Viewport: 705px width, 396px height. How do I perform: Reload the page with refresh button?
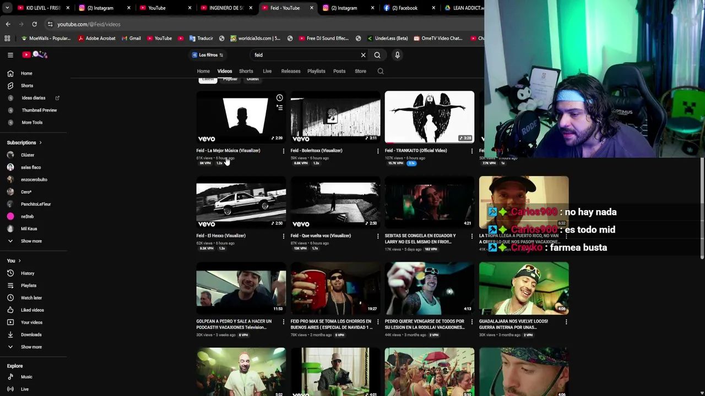(x=34, y=24)
